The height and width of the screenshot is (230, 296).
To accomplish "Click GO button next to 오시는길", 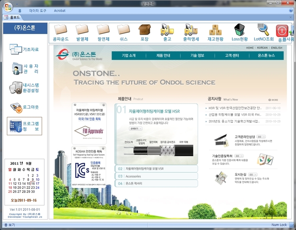I will 252,174.
